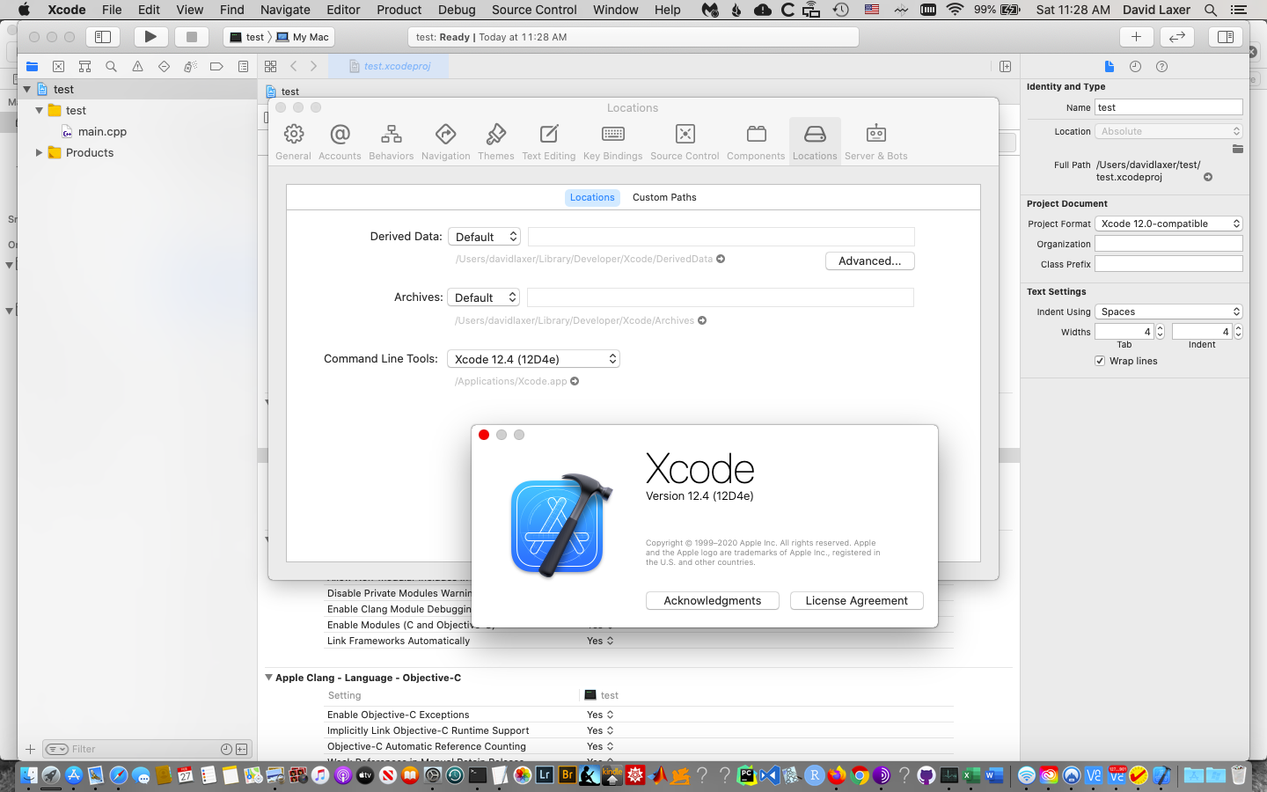
Task: Open the Debug menu in the menu bar
Action: coord(457,10)
